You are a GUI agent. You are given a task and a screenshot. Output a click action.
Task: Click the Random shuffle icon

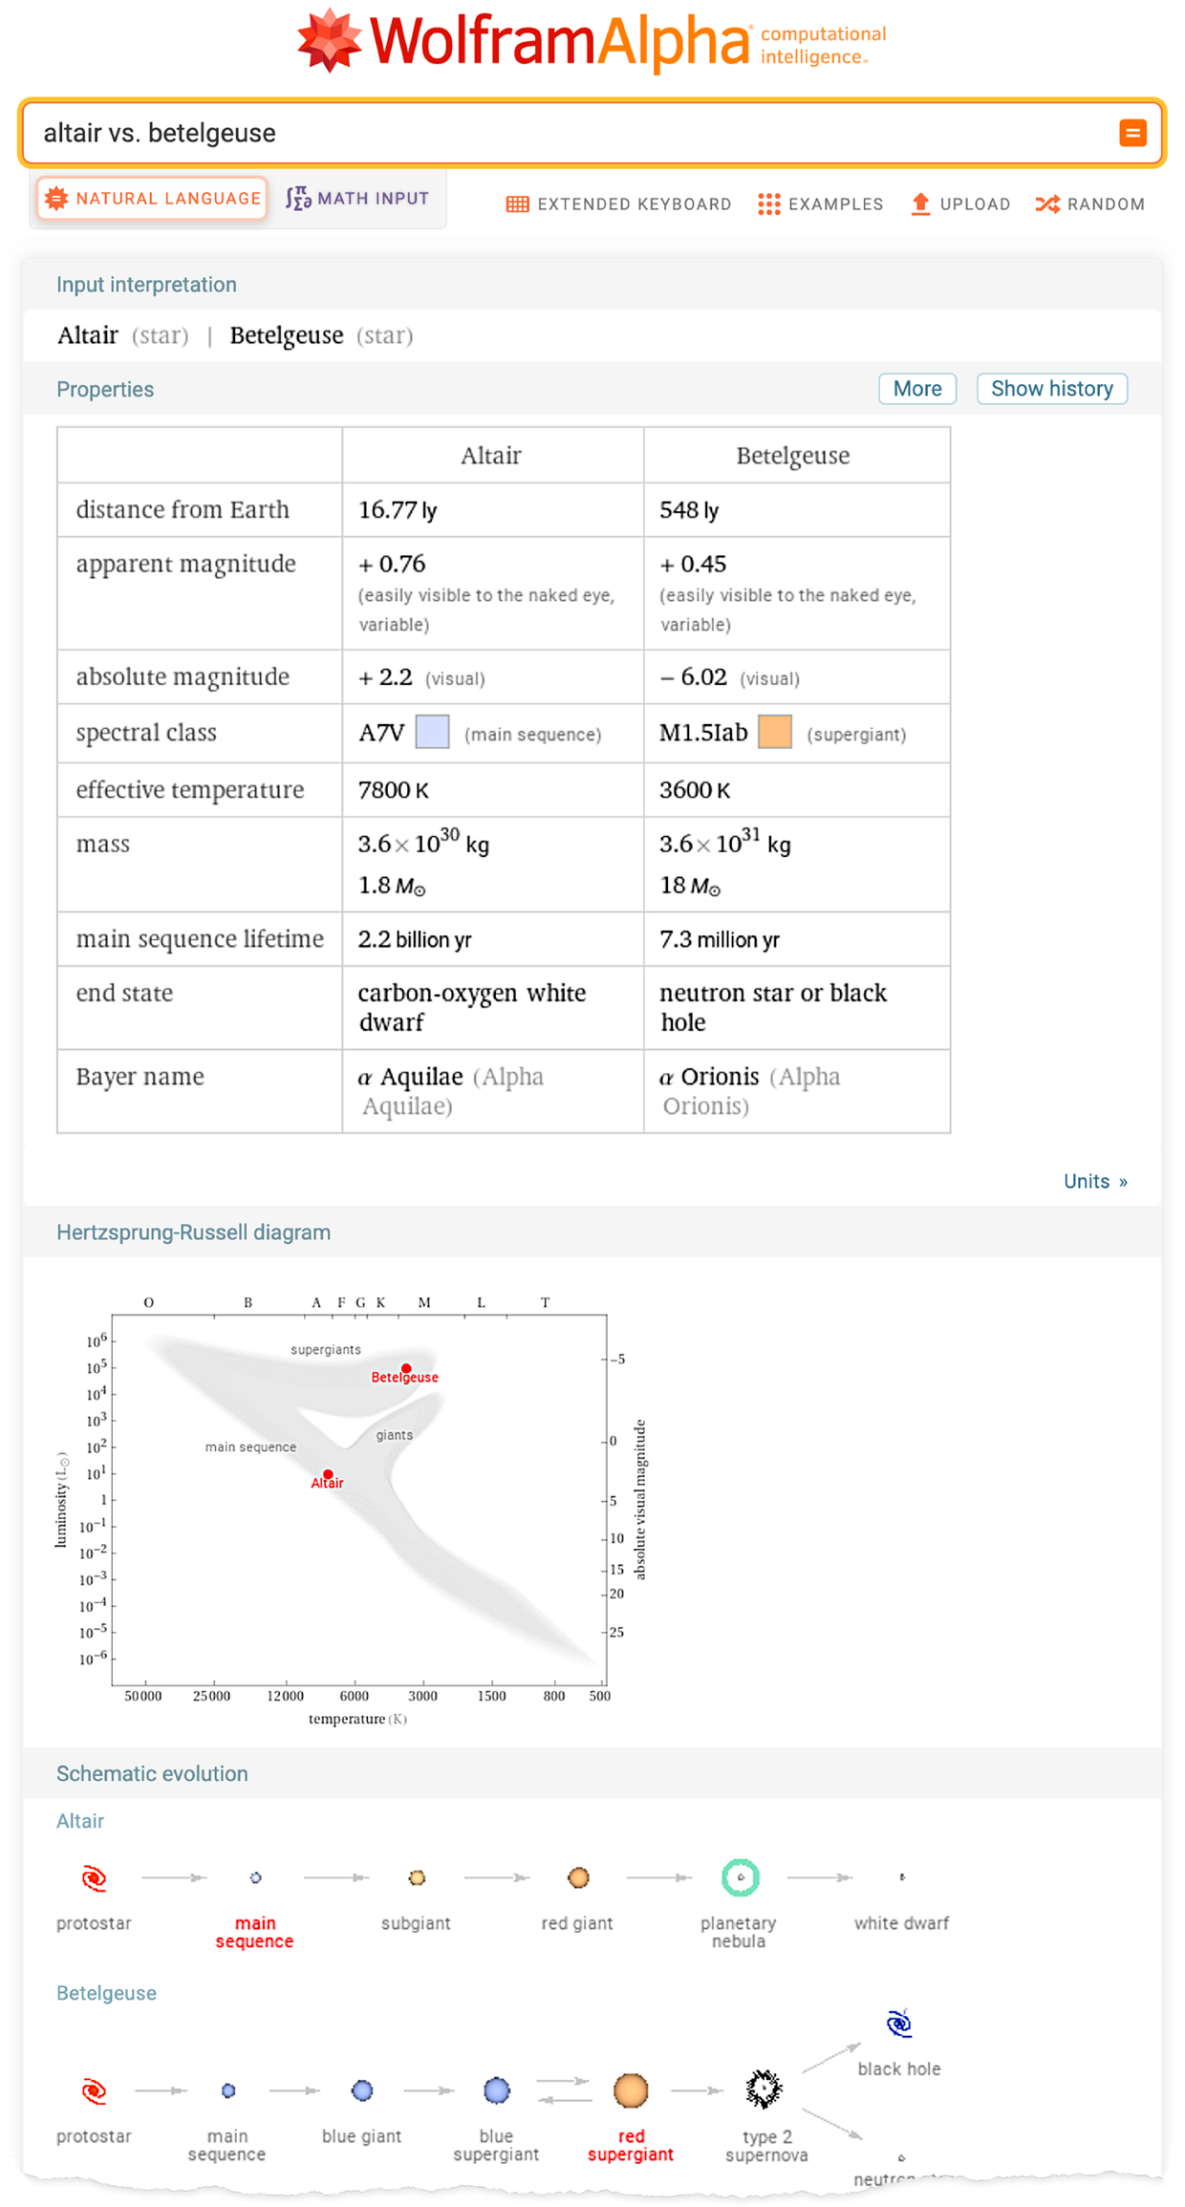click(1047, 204)
